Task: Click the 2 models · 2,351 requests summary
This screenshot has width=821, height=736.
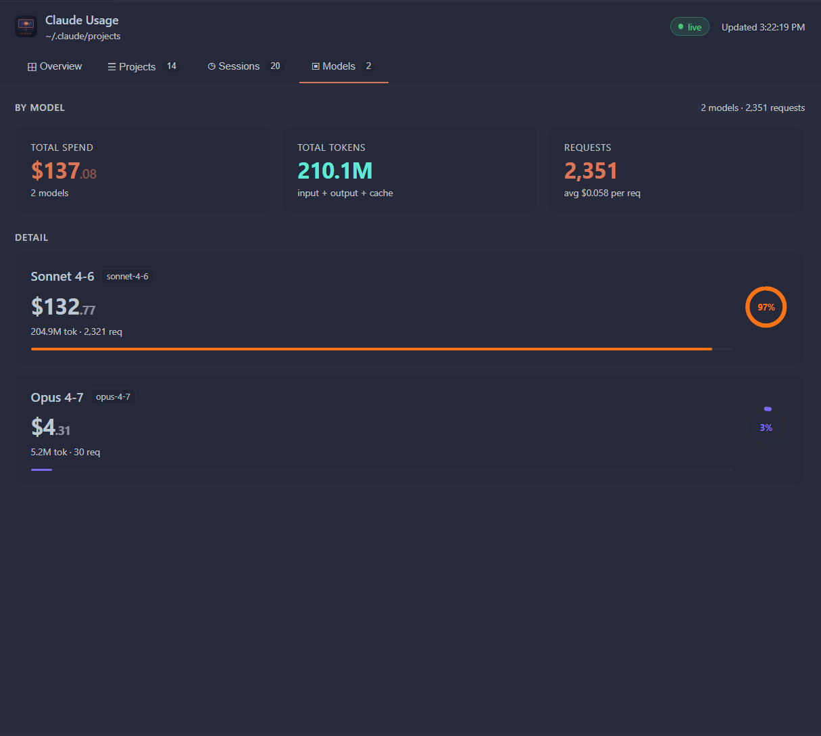Action: click(753, 108)
